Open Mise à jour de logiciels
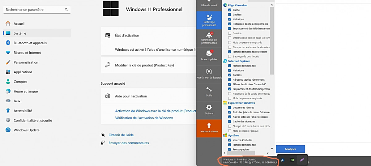The width and height of the screenshot is (371, 166). pos(209,74)
